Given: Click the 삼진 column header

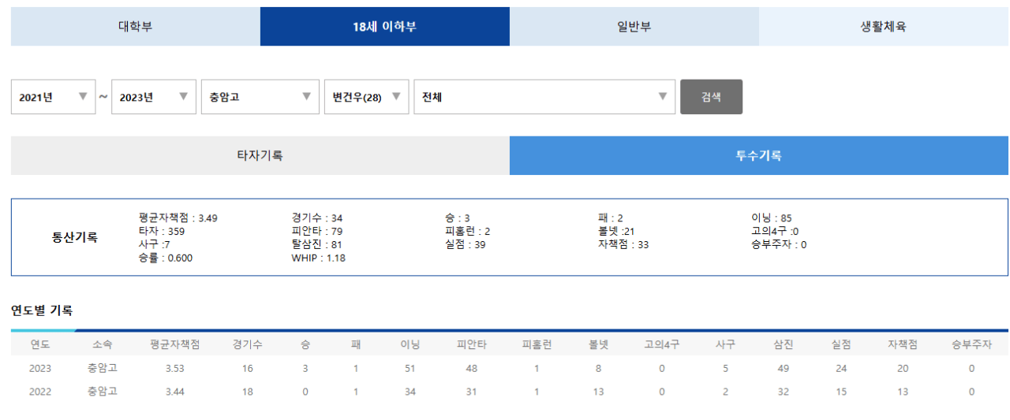Looking at the screenshot, I should [x=784, y=344].
